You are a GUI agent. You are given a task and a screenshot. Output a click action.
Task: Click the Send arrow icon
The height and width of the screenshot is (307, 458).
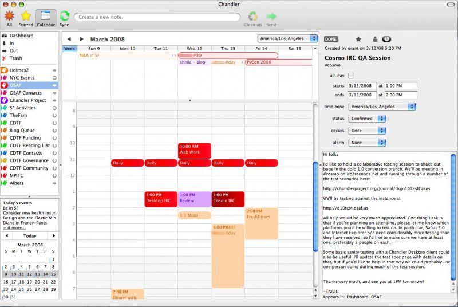point(271,16)
